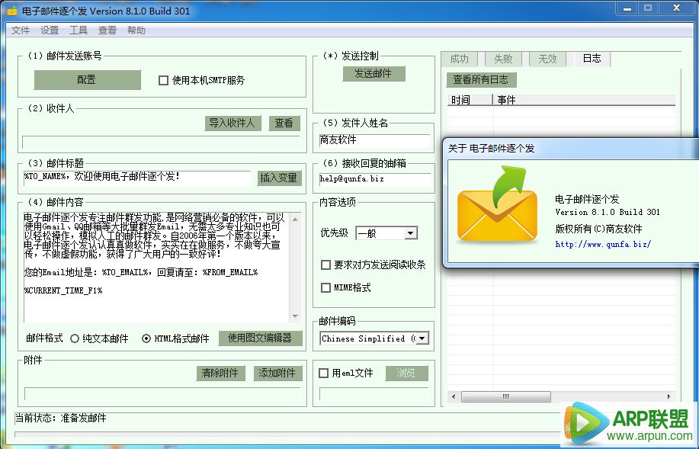This screenshot has height=449, width=699.
Task: Open the 工具 menu
Action: pos(79,30)
